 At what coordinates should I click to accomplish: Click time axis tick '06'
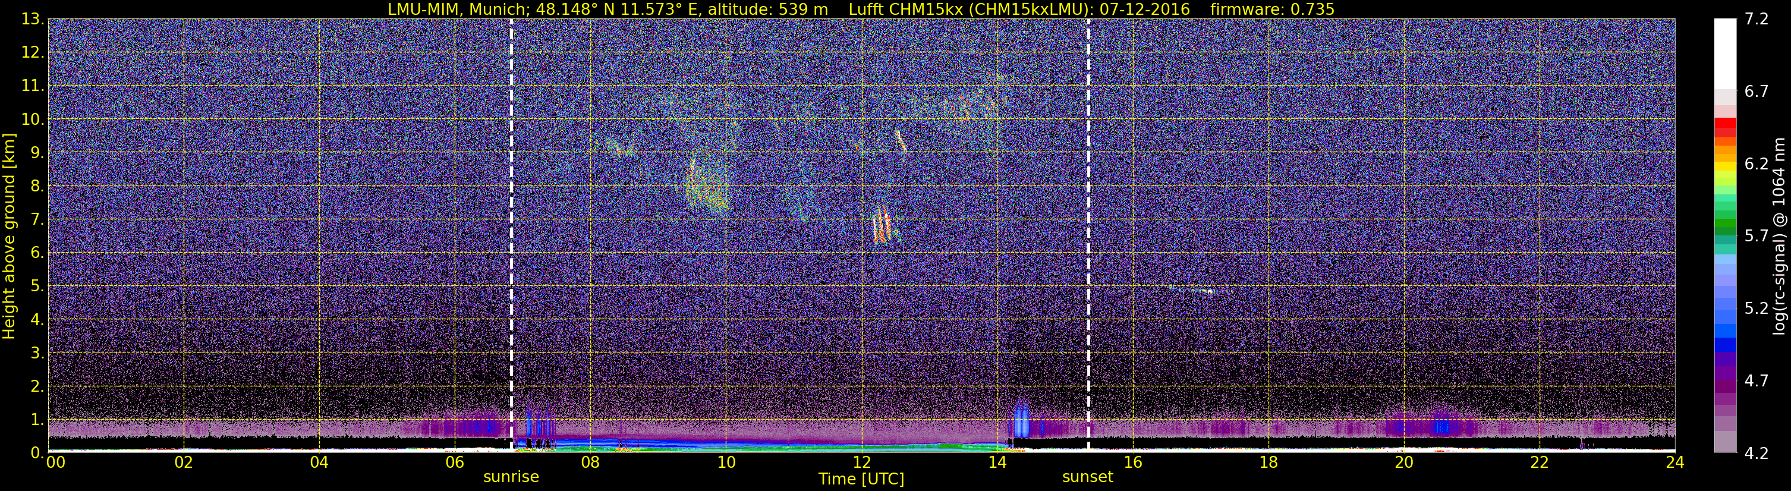455,462
